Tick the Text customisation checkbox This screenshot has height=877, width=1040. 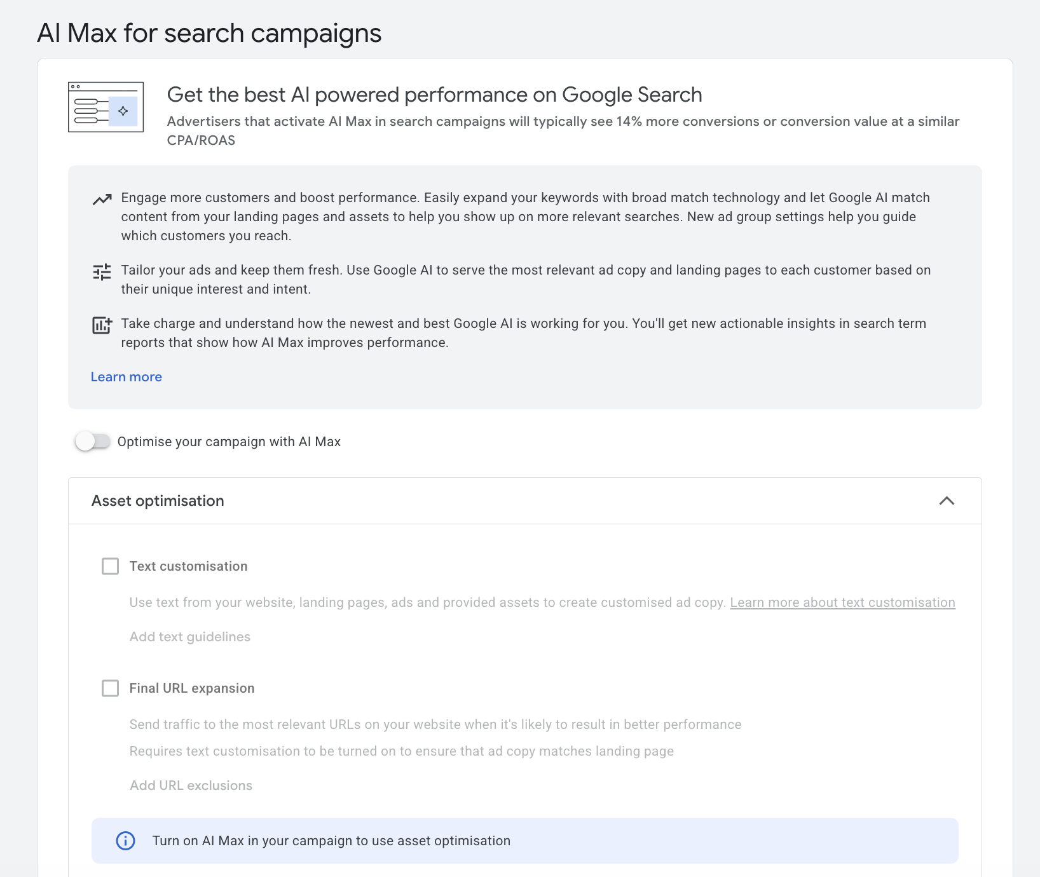point(111,566)
